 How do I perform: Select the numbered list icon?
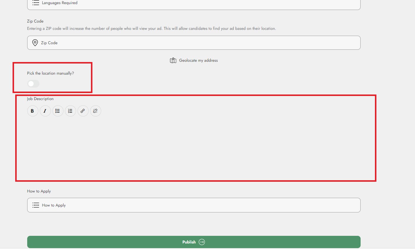point(70,111)
